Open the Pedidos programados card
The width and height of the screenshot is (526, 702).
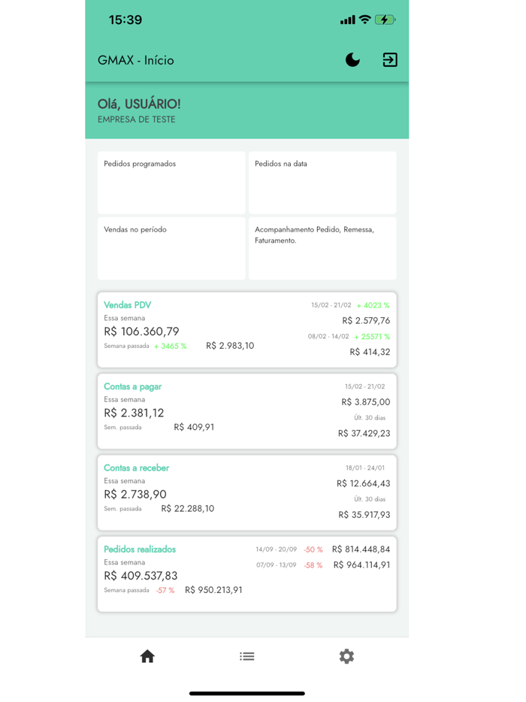pyautogui.click(x=171, y=182)
